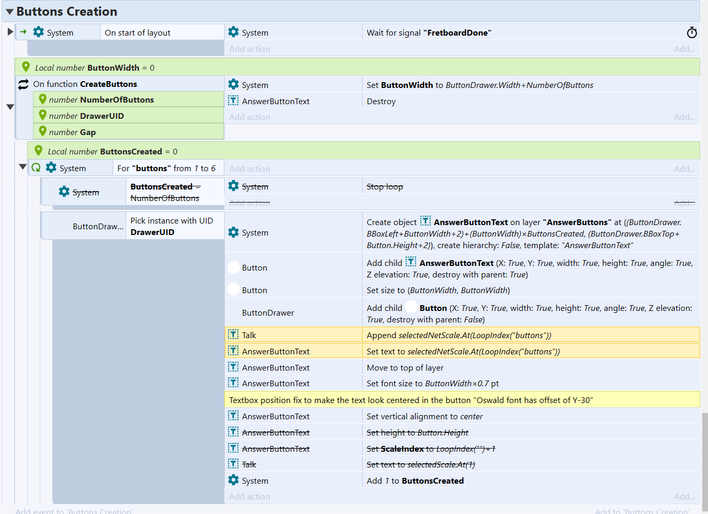Click the green loop icon of For buttons
This screenshot has width=708, height=514.
36,167
